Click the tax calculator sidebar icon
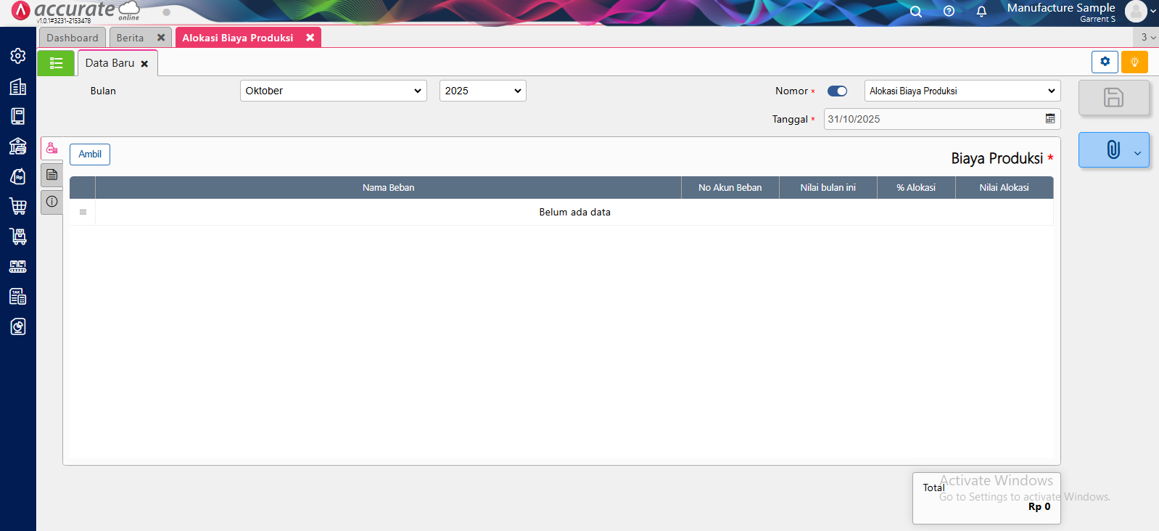The height and width of the screenshot is (531, 1159). [x=18, y=296]
